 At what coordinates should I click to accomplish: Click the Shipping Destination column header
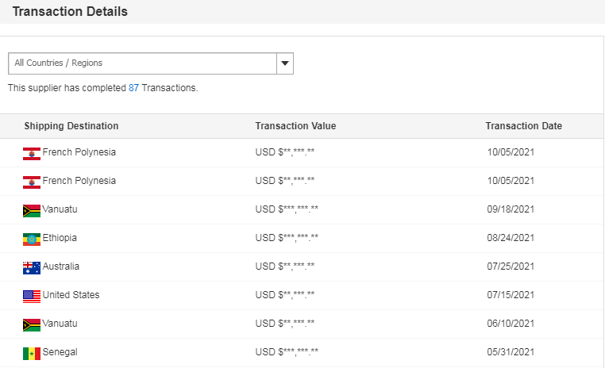pos(71,126)
